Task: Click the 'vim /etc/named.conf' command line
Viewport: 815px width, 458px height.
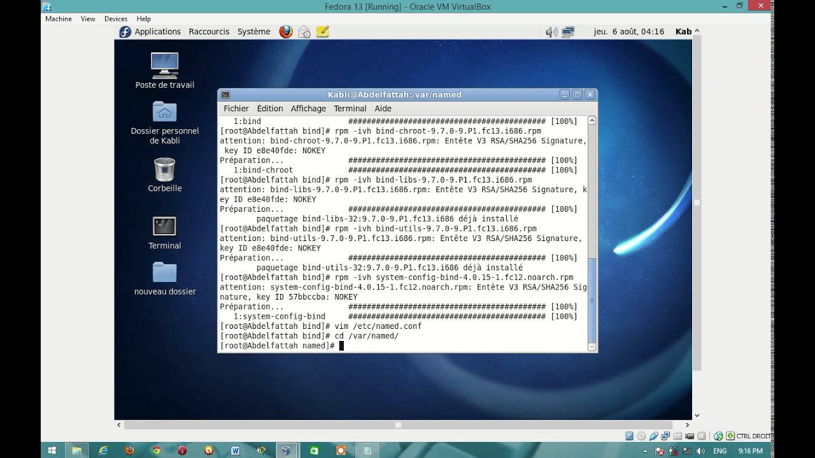Action: click(321, 326)
